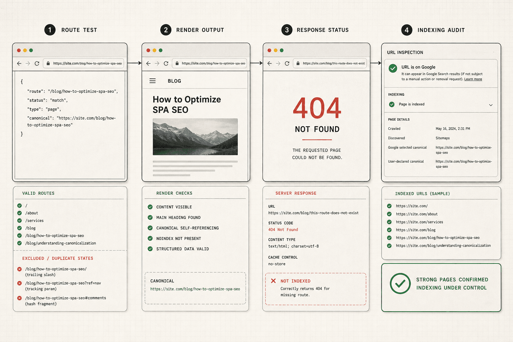Click text/html; charset=utf-8 content type value

(294, 246)
